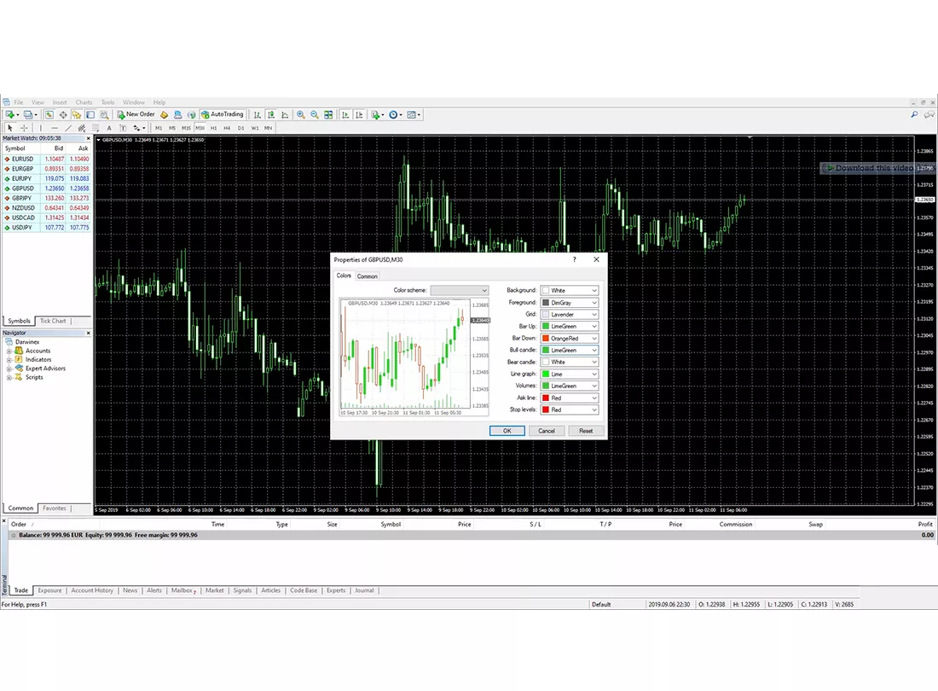Open the Insert menu
This screenshot has height=691, width=938.
(60, 102)
